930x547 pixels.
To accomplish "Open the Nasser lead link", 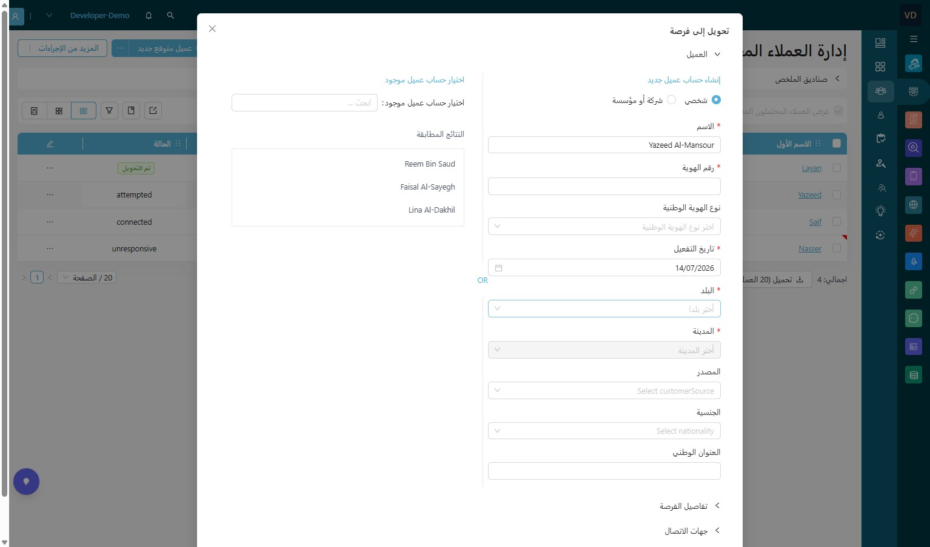I will (810, 249).
